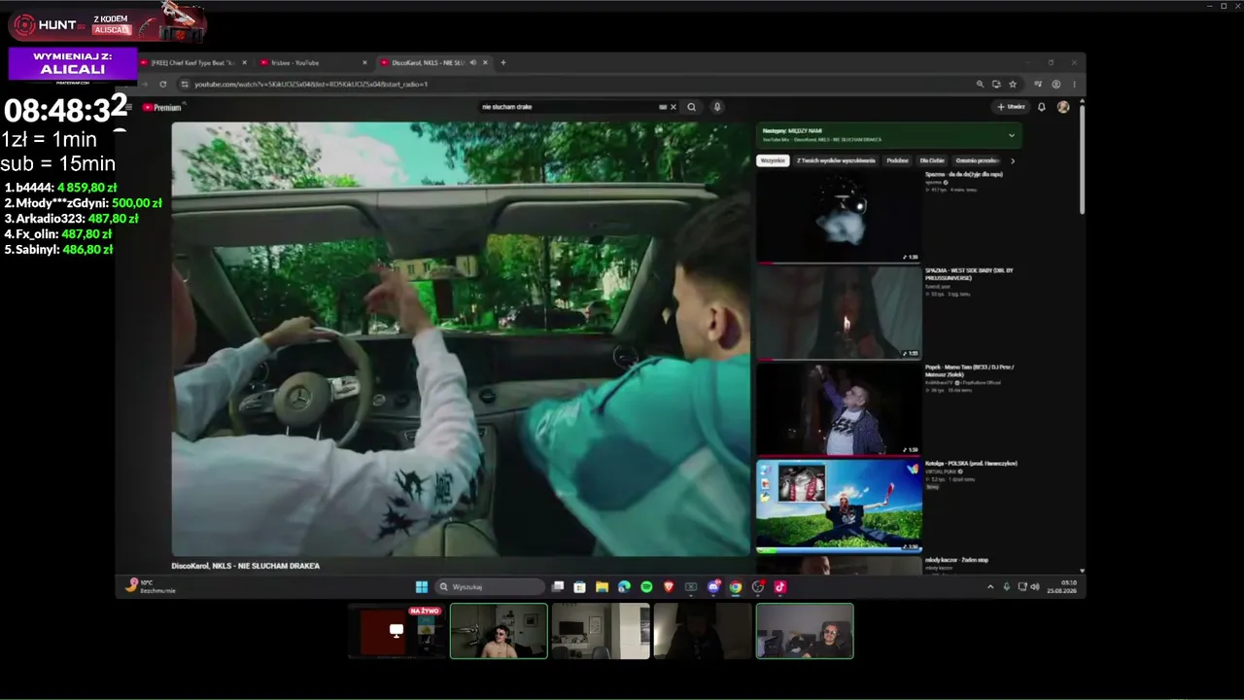Image resolution: width=1244 pixels, height=700 pixels.
Task: Select the 'Dla Ciebie' filter chip
Action: [x=931, y=160]
